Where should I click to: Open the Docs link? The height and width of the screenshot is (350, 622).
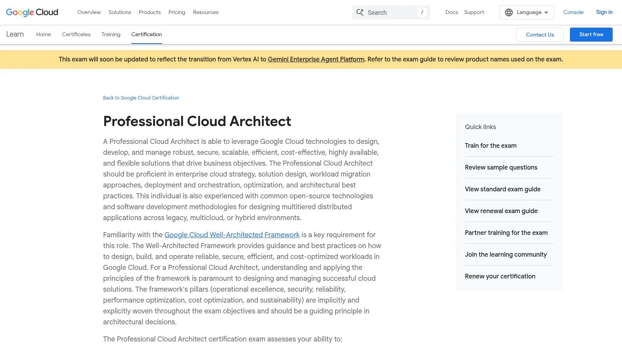[x=452, y=12]
